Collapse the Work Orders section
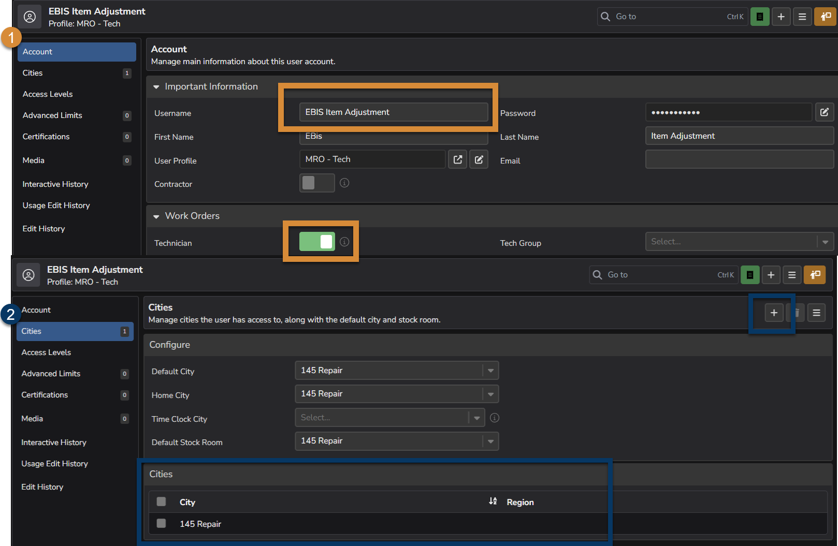 156,216
